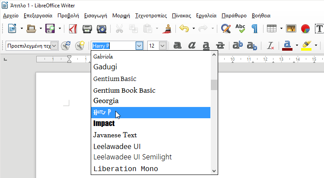Insert an image icon
The width and height of the screenshot is (324, 178).
tap(291, 29)
